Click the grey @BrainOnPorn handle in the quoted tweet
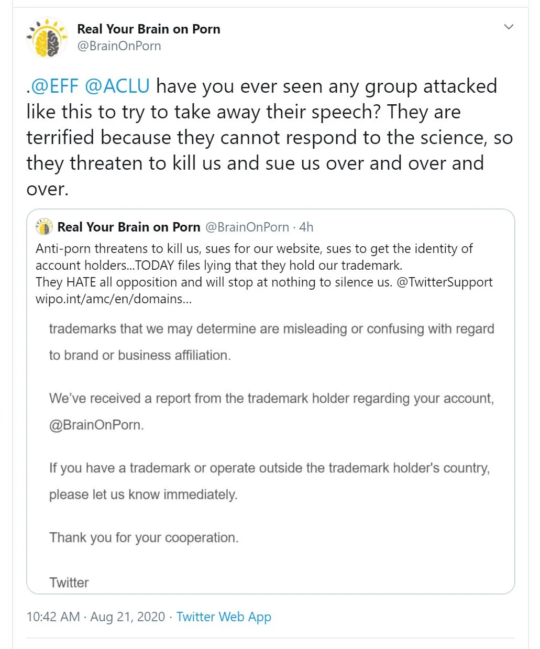The width and height of the screenshot is (540, 649). 247,227
